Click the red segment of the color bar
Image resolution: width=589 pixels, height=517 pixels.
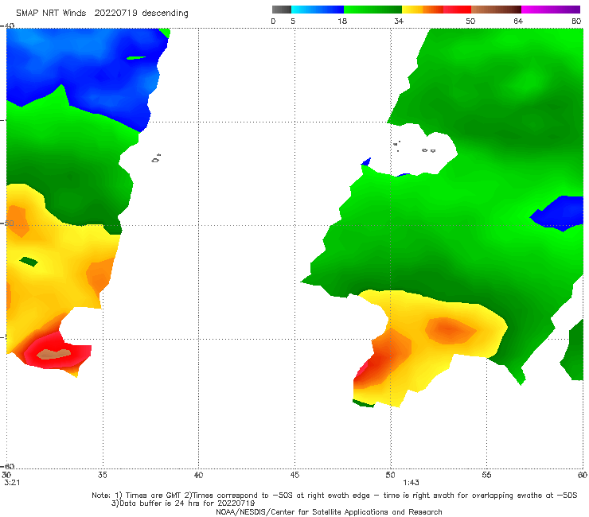coord(457,10)
